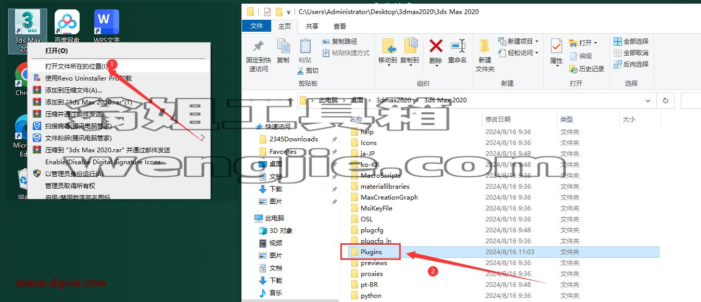Click 桌面 in the breadcrumb path

click(x=357, y=100)
